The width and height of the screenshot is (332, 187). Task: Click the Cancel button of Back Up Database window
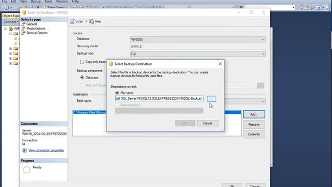(x=255, y=185)
